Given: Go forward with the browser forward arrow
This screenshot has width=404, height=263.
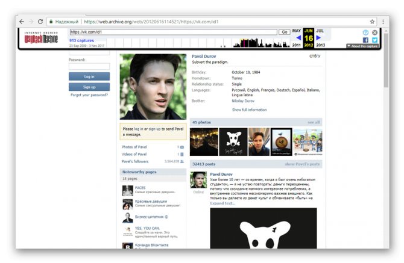Looking at the screenshot, I should (31, 22).
